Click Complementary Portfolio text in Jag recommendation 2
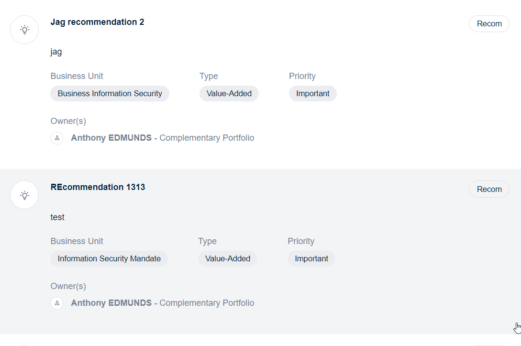The image size is (521, 346). point(207,138)
